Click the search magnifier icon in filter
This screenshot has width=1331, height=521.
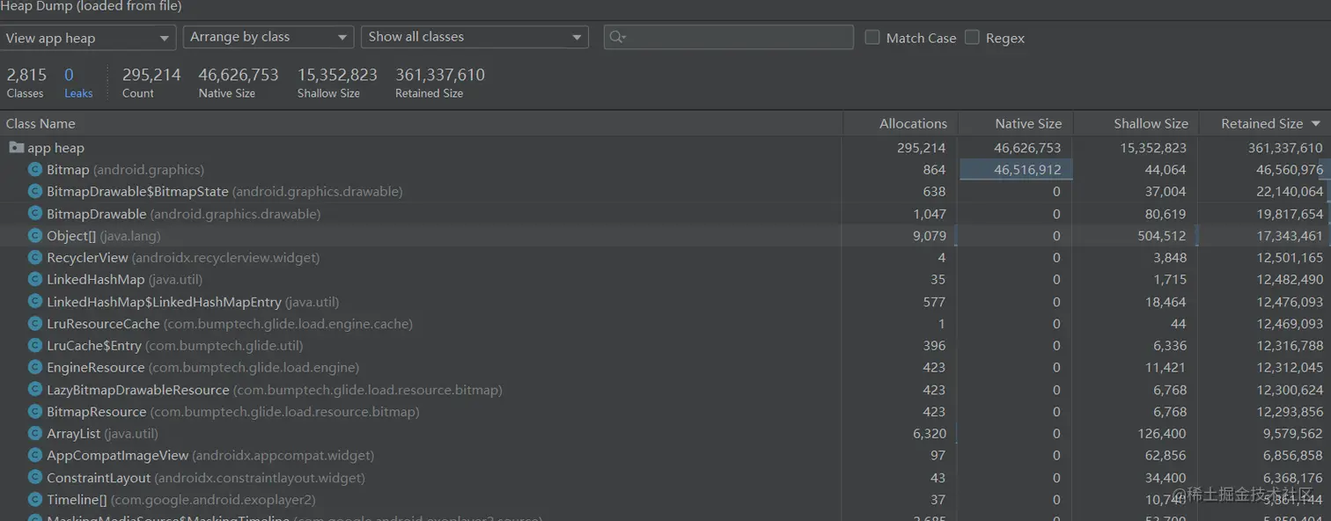(x=617, y=37)
